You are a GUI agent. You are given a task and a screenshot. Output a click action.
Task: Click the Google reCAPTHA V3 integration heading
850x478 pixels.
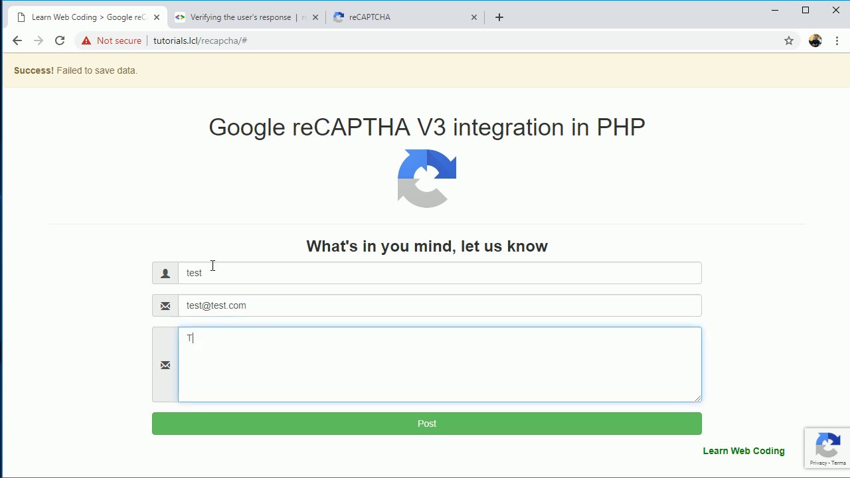click(x=427, y=127)
